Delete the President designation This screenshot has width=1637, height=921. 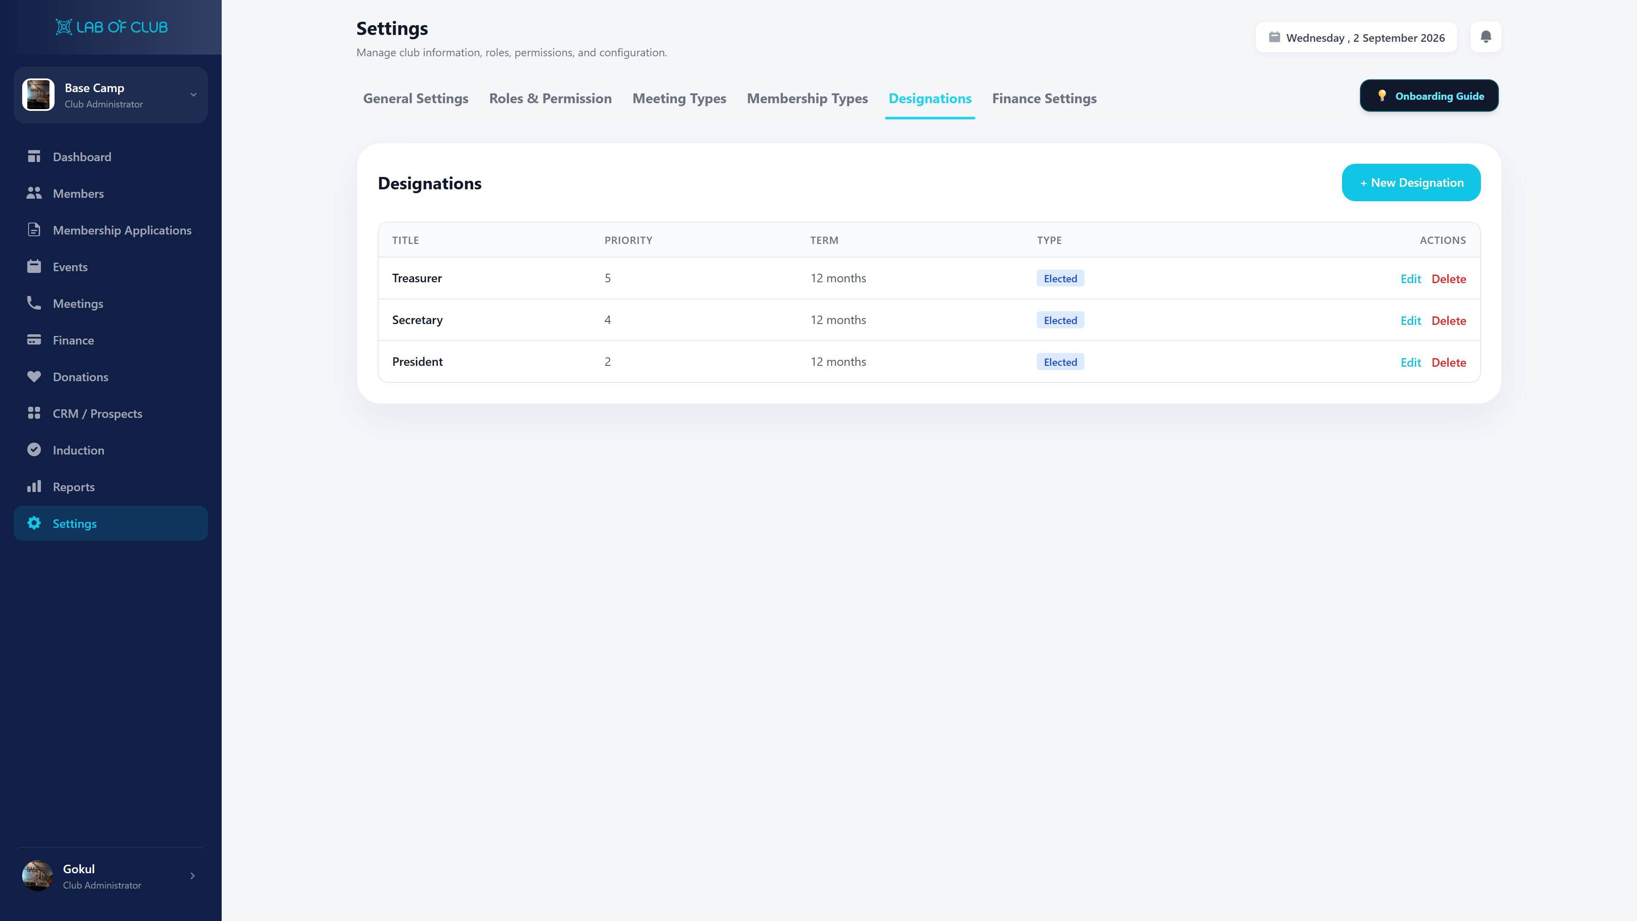1448,362
